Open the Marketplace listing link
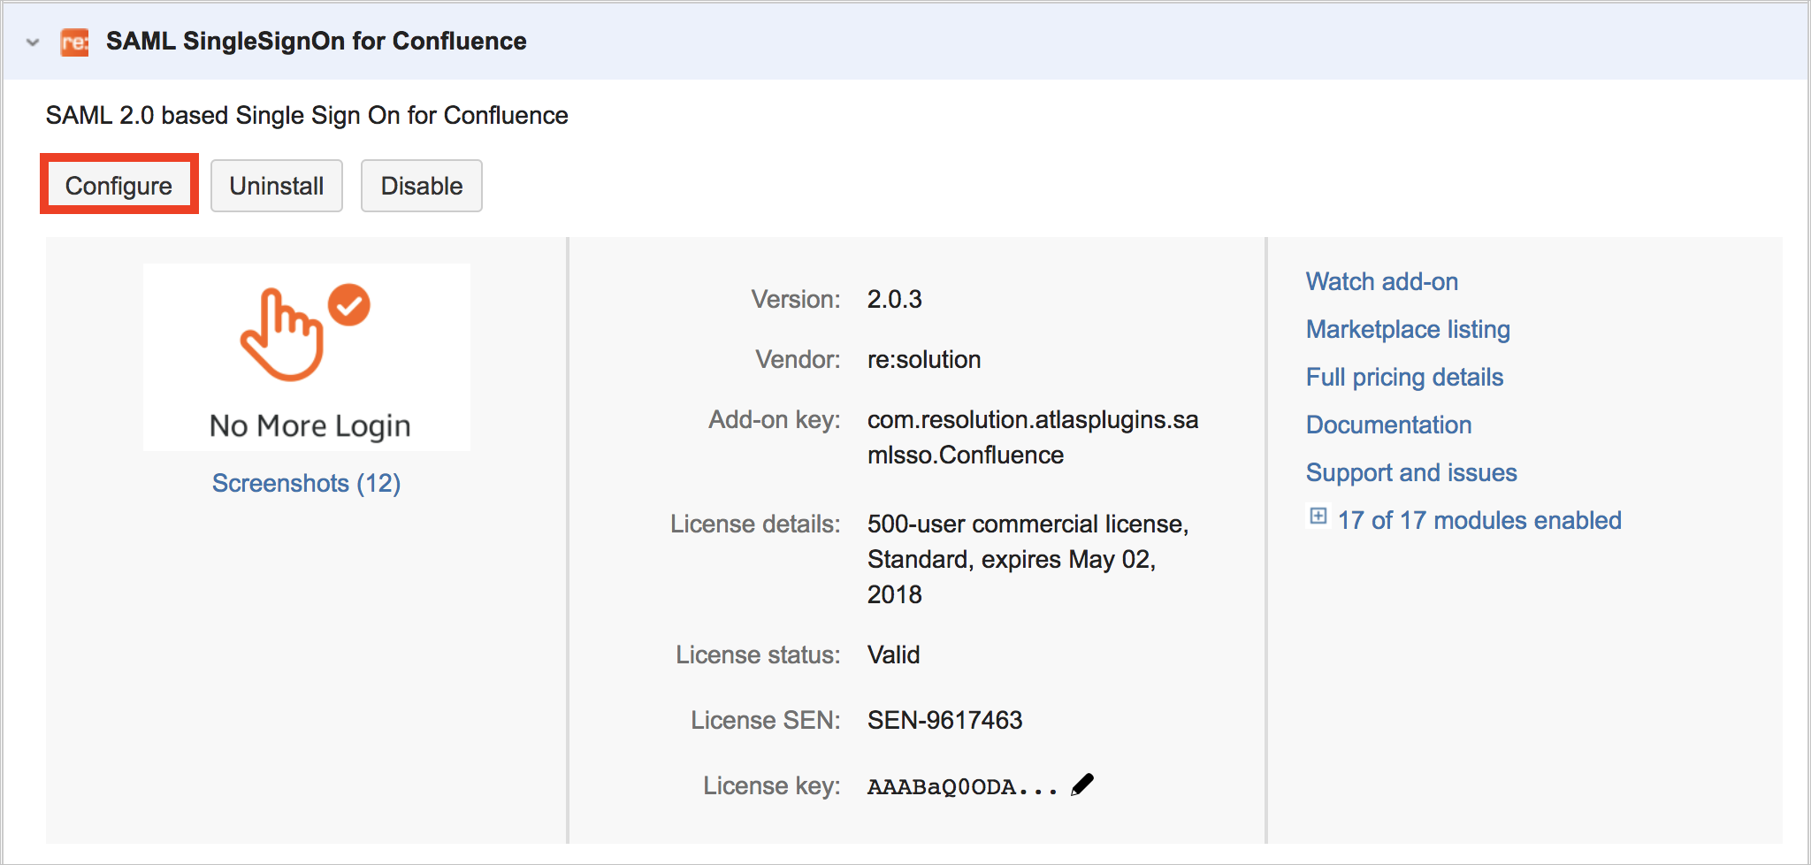 [1408, 329]
